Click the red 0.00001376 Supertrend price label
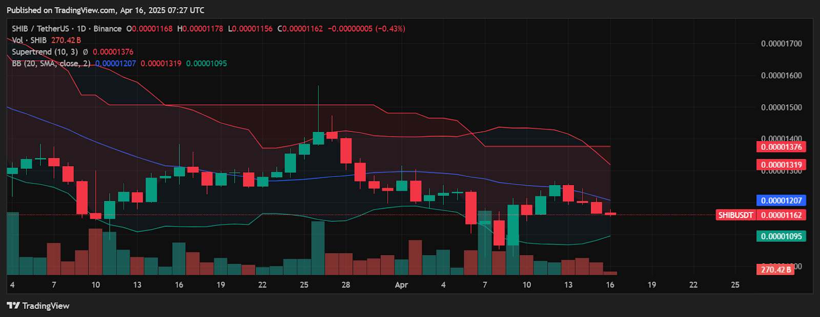 coord(781,147)
